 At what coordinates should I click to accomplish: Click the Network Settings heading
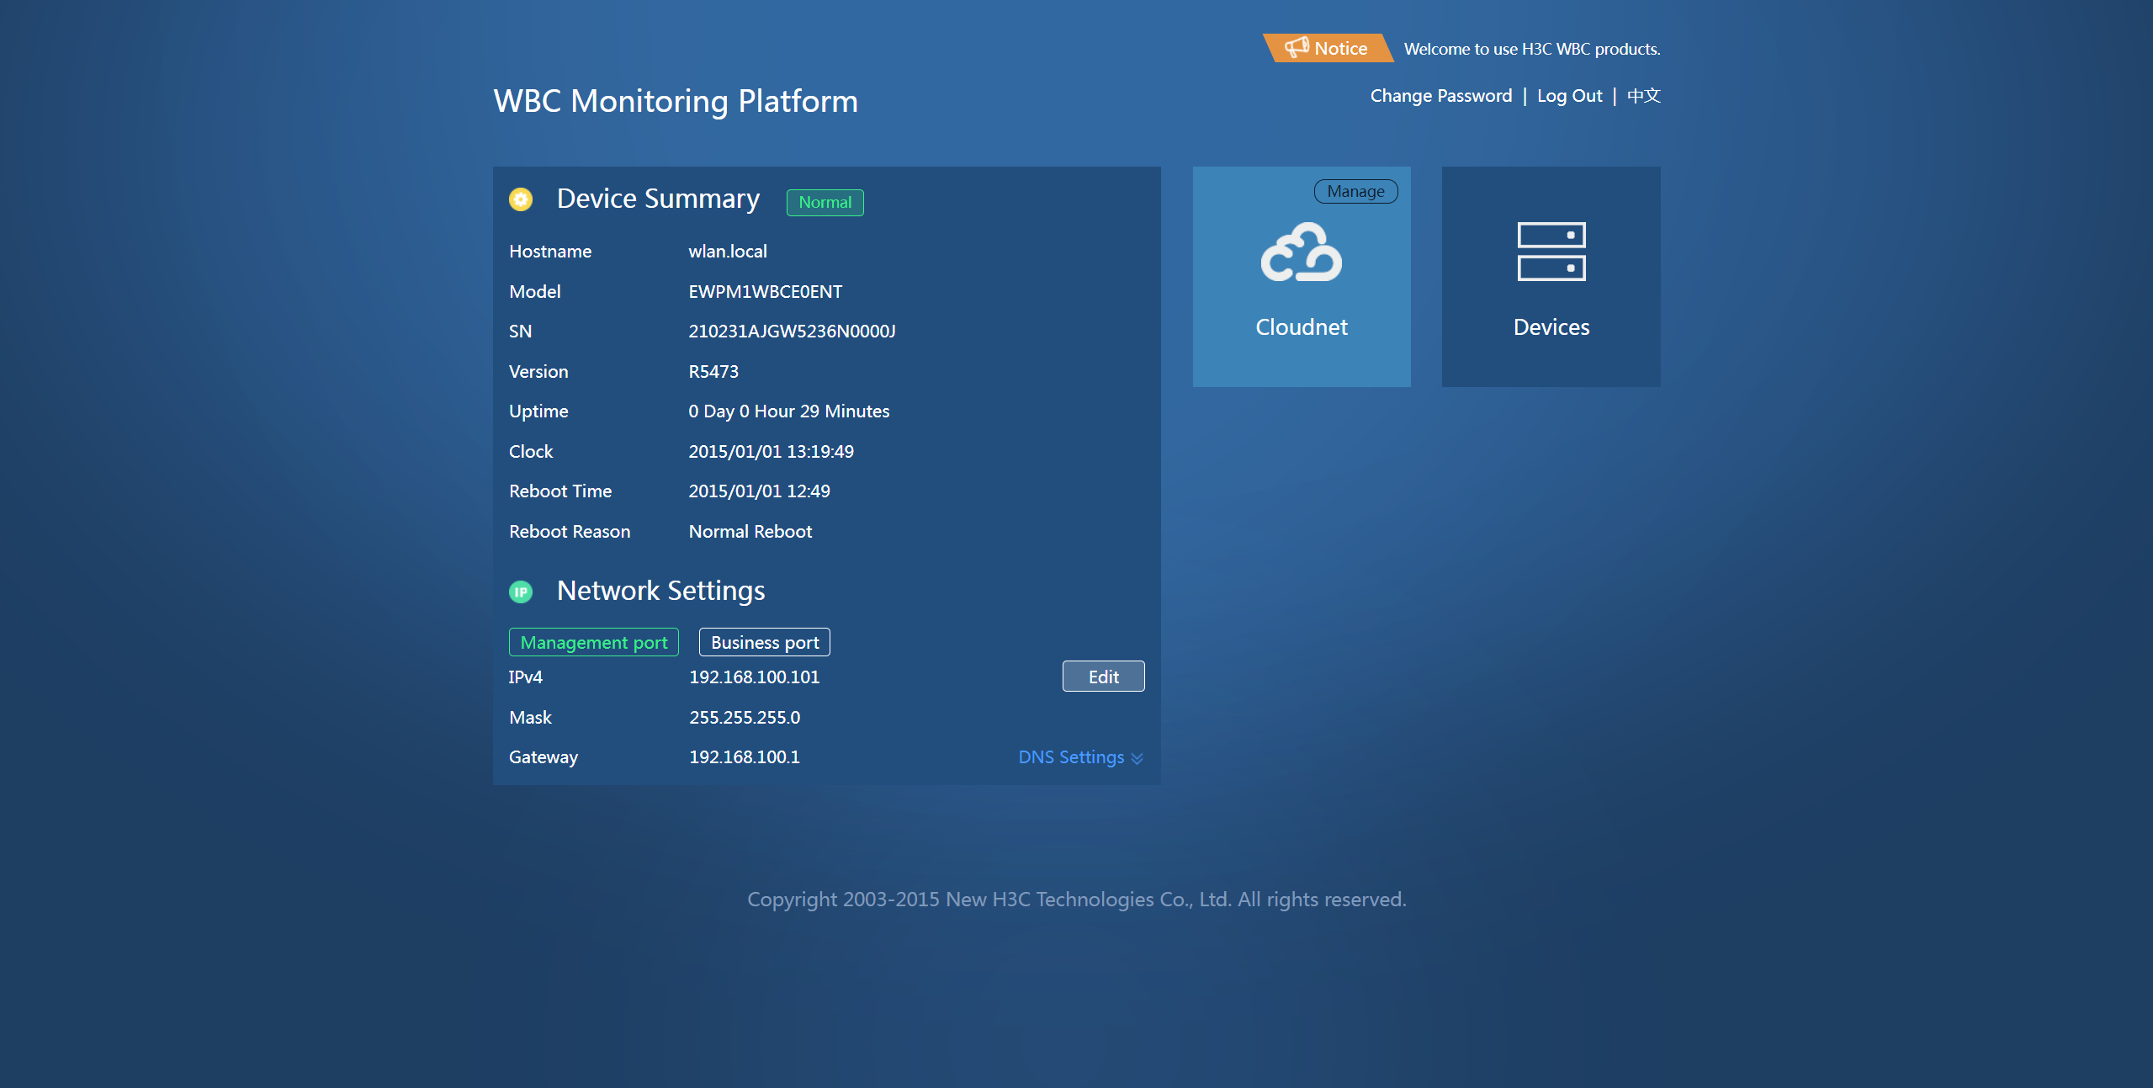tap(660, 592)
